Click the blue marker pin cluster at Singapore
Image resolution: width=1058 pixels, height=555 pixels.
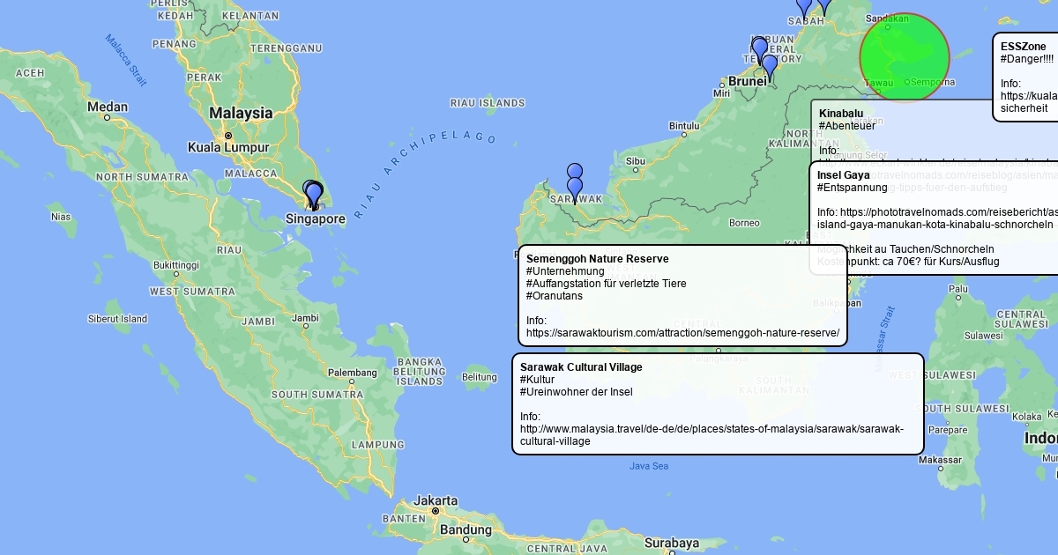coord(312,194)
